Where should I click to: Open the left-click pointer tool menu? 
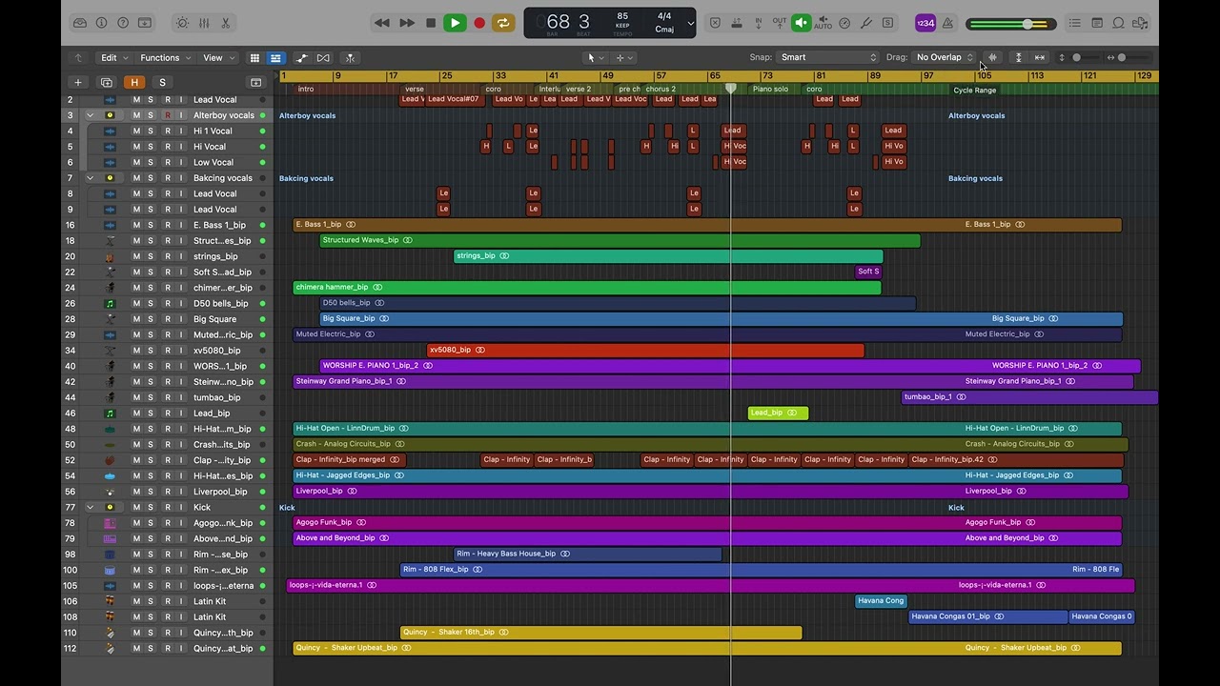pyautogui.click(x=594, y=57)
